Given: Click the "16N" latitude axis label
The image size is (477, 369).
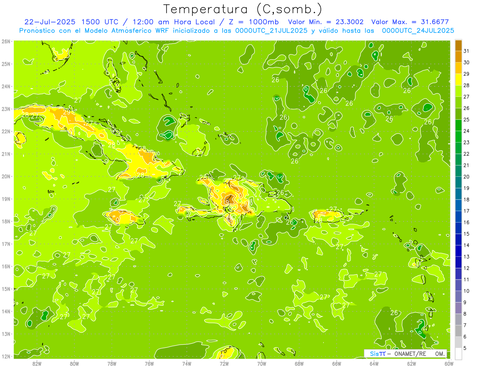Looking at the screenshot, I should click(x=6, y=266).
